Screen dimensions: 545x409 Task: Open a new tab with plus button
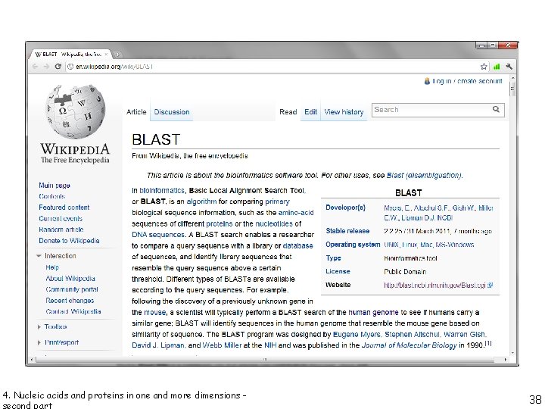[117, 55]
